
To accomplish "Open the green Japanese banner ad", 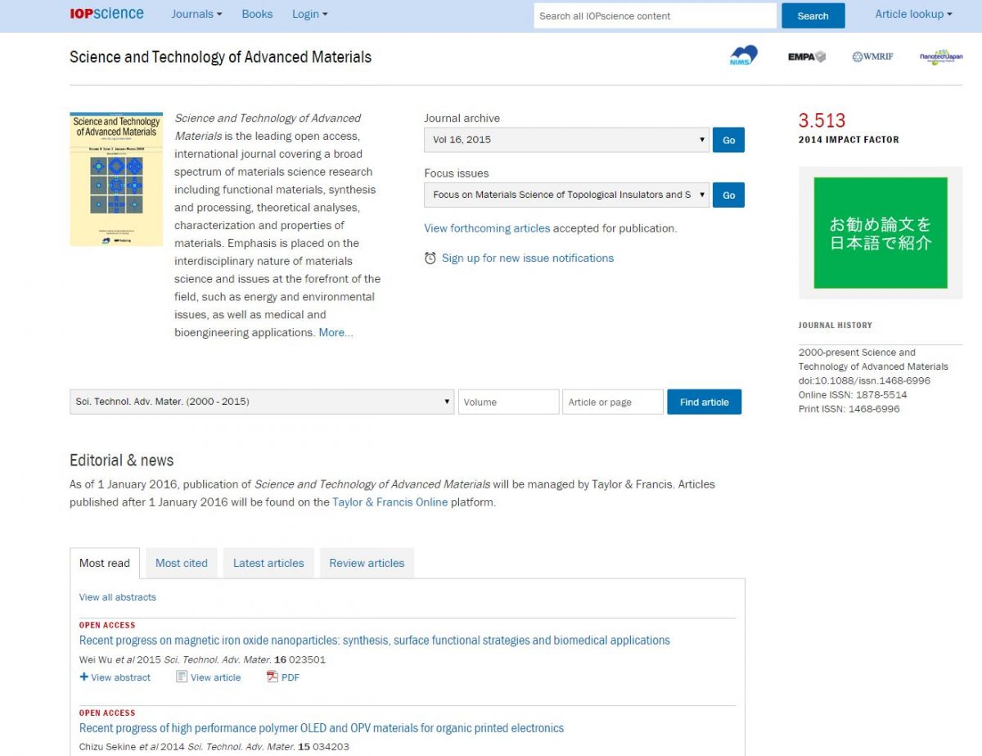I will [x=881, y=233].
